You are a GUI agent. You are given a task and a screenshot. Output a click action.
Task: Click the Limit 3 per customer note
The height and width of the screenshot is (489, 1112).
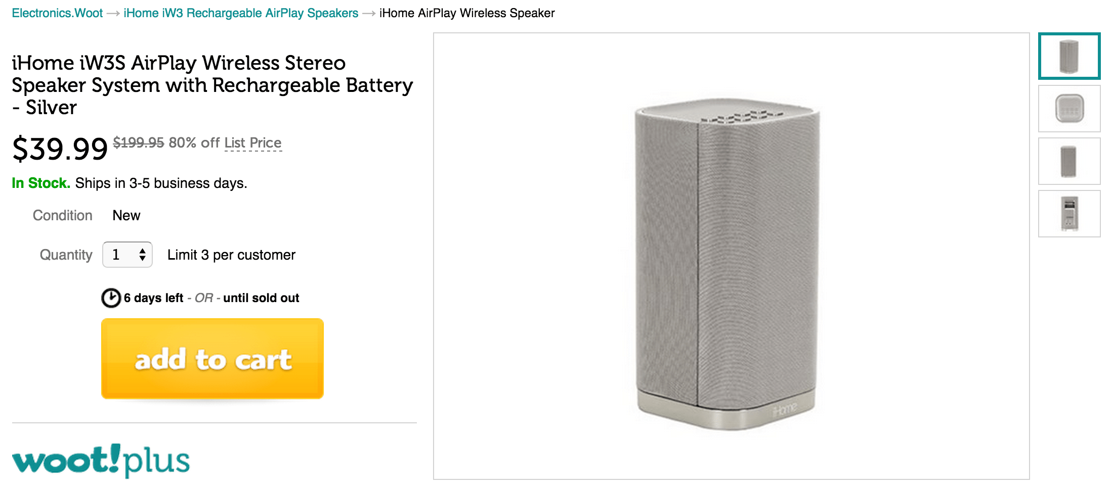[x=231, y=255]
